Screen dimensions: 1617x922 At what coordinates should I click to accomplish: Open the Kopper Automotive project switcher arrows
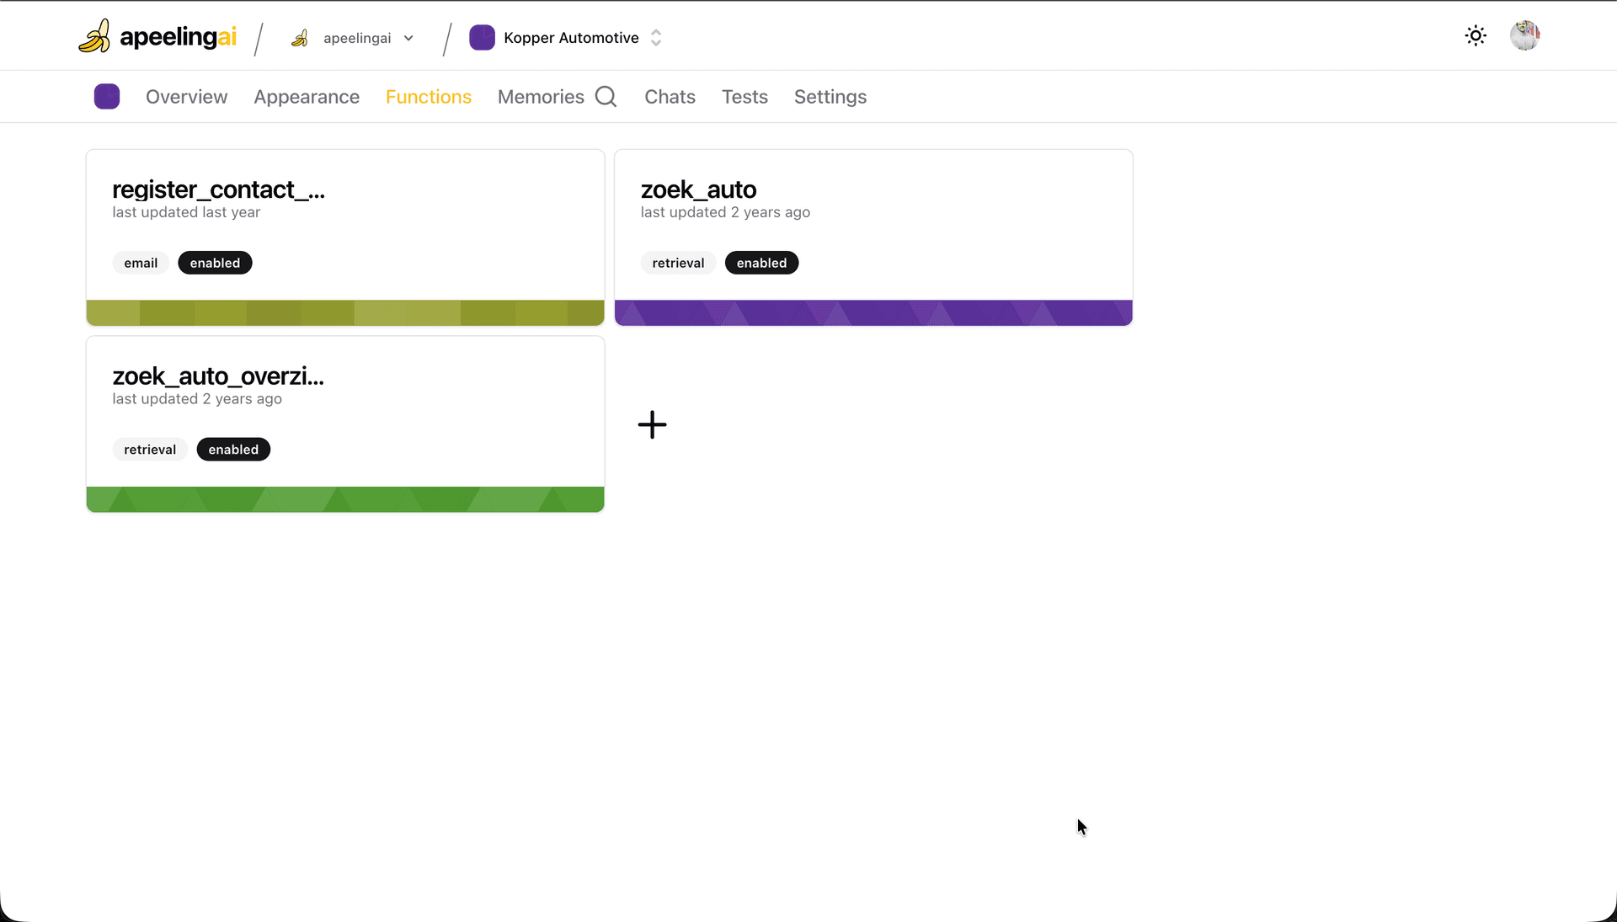[656, 38]
